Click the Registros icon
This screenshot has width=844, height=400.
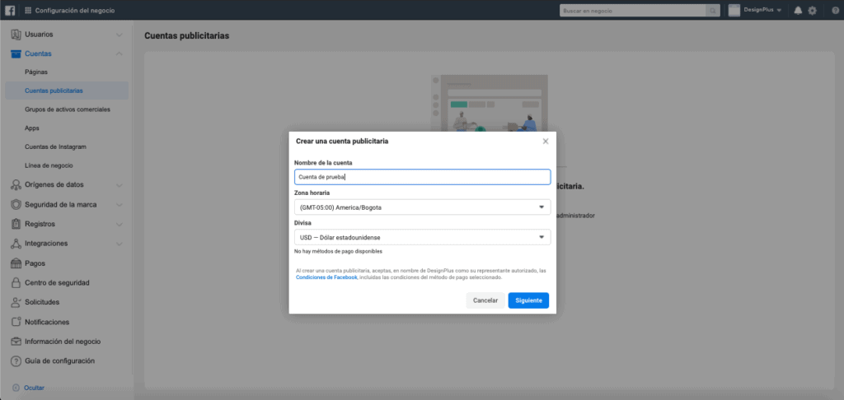tap(16, 224)
